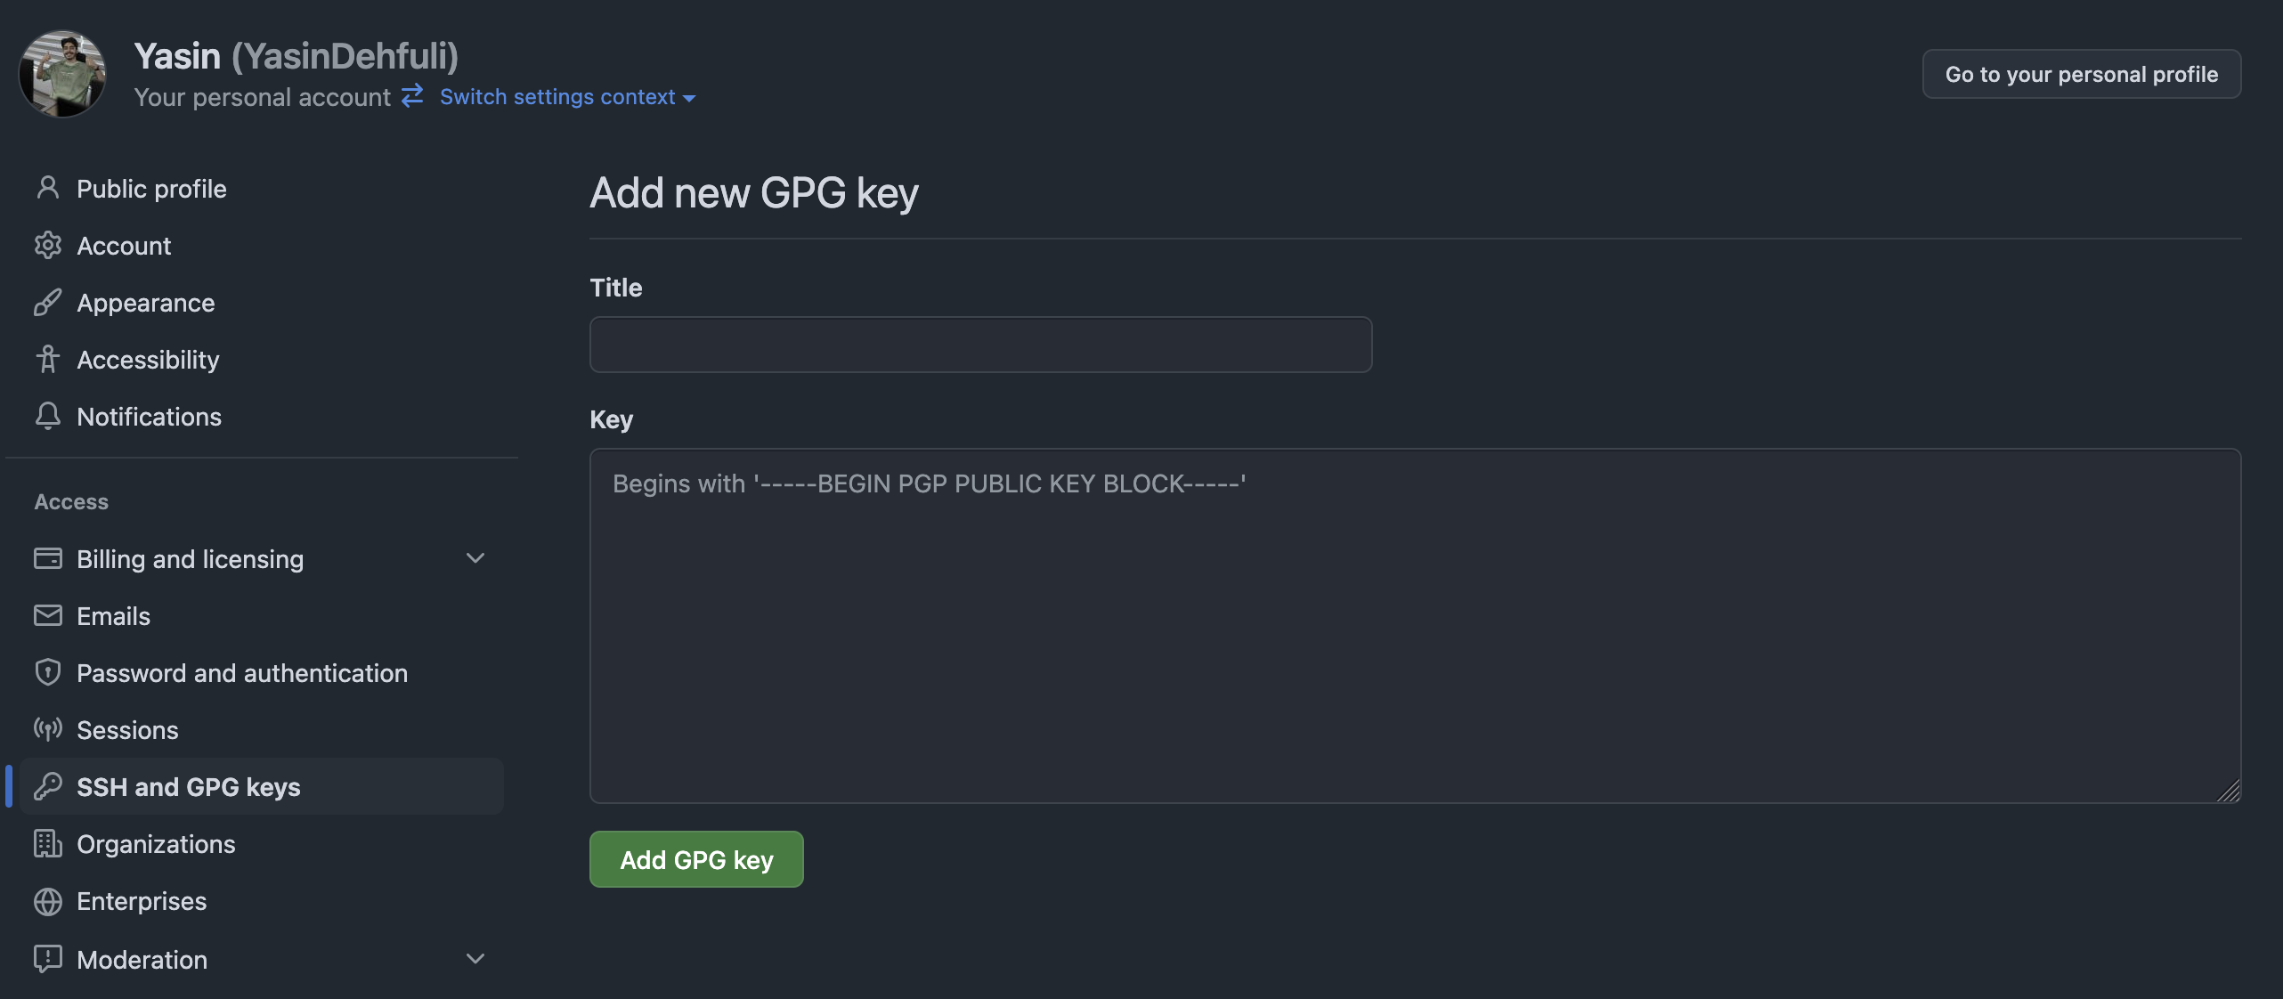Open the Account settings page
The width and height of the screenshot is (2283, 999).
point(124,246)
